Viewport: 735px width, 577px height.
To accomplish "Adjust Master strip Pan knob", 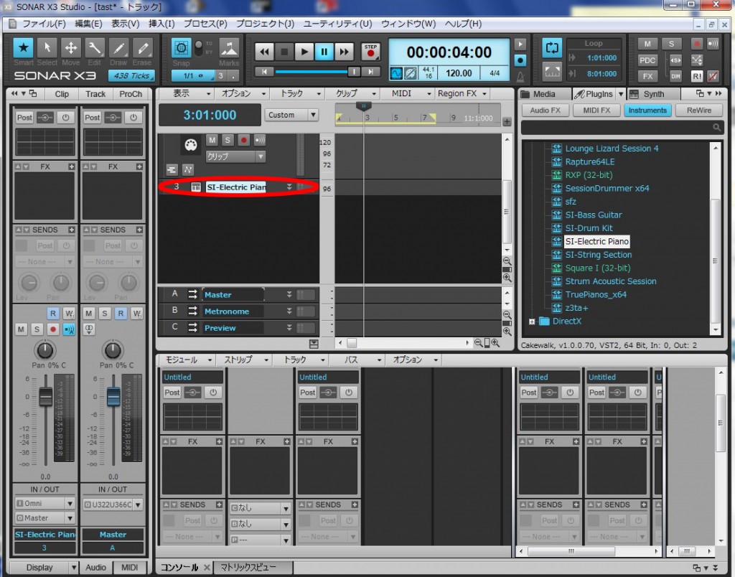I will tap(113, 350).
